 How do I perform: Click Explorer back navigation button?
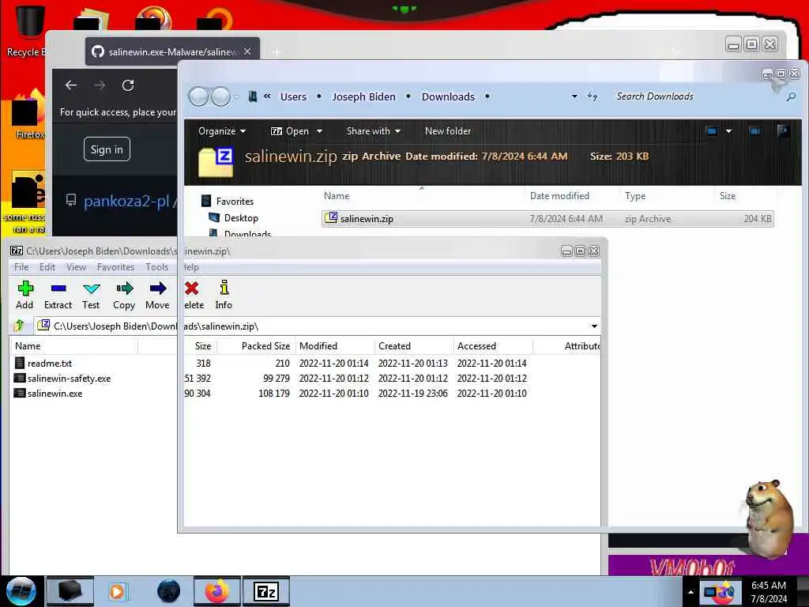point(198,96)
